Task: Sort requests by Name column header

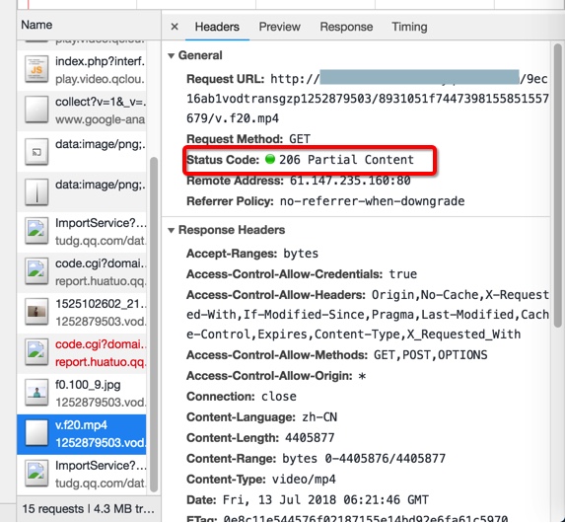Action: [36, 25]
